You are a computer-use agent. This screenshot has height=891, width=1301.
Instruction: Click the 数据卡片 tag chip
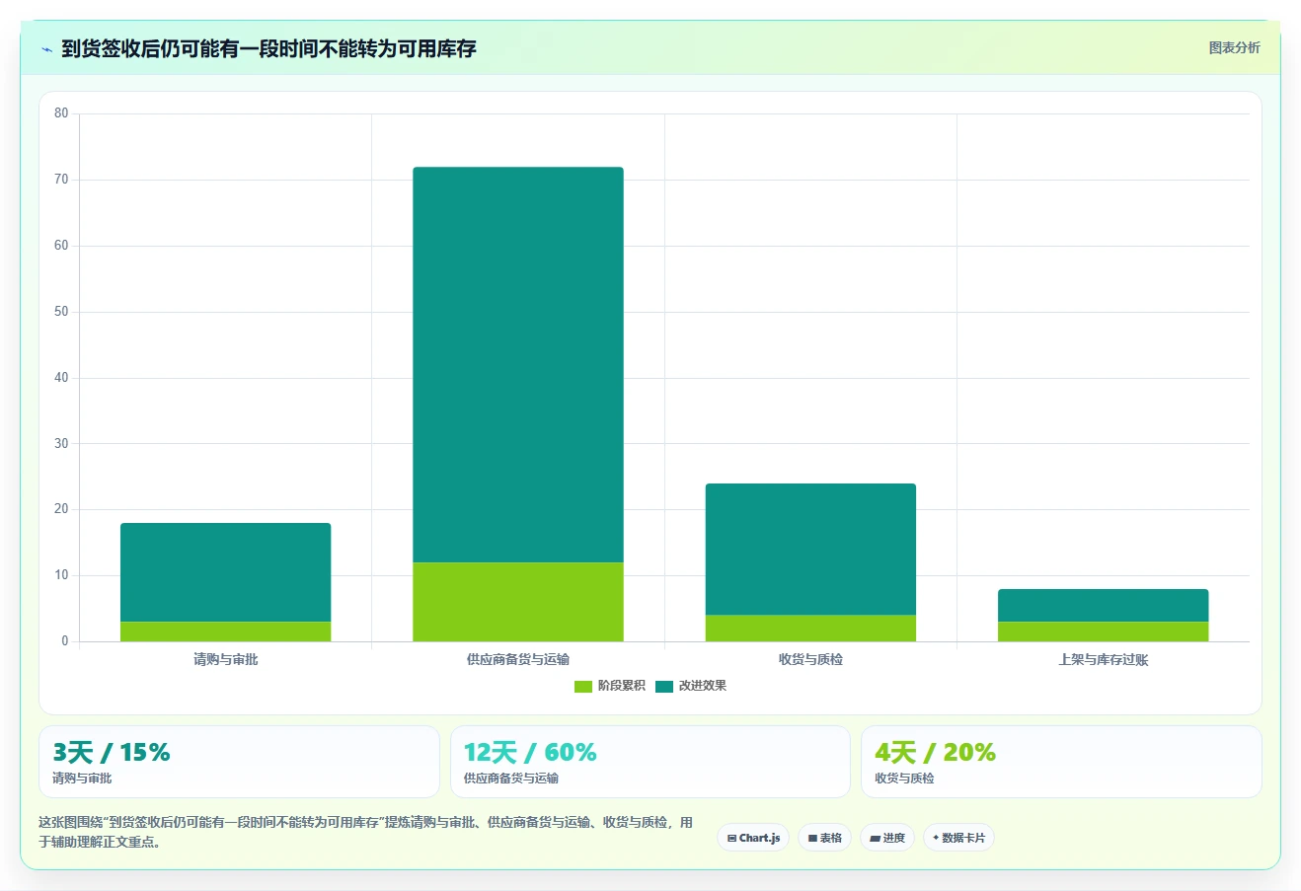[958, 838]
